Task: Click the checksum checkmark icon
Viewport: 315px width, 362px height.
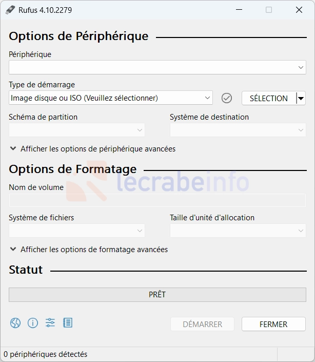Action: (227, 98)
